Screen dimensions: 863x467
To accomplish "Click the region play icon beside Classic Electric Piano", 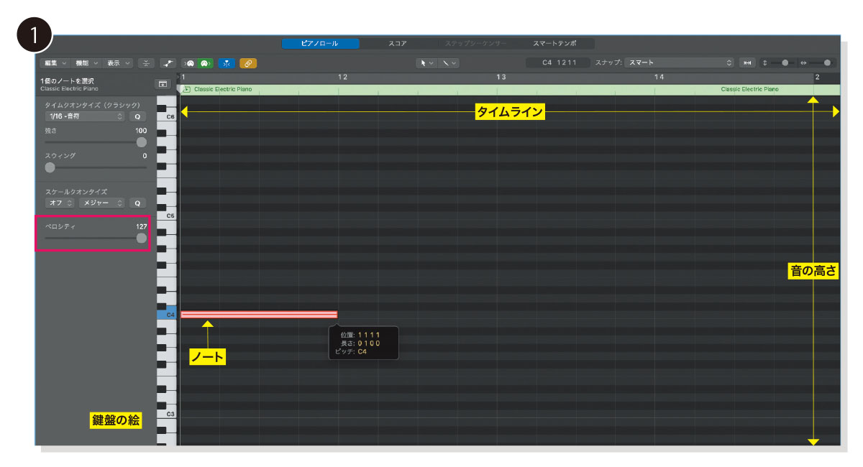I will point(186,90).
